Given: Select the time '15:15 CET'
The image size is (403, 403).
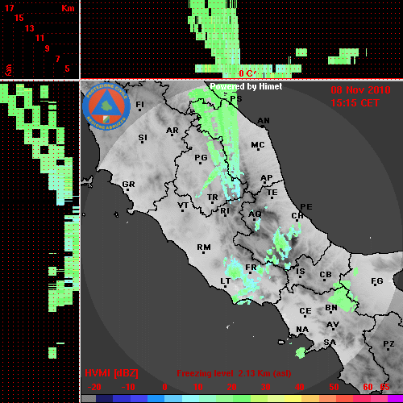Looking at the screenshot, I should coord(355,103).
